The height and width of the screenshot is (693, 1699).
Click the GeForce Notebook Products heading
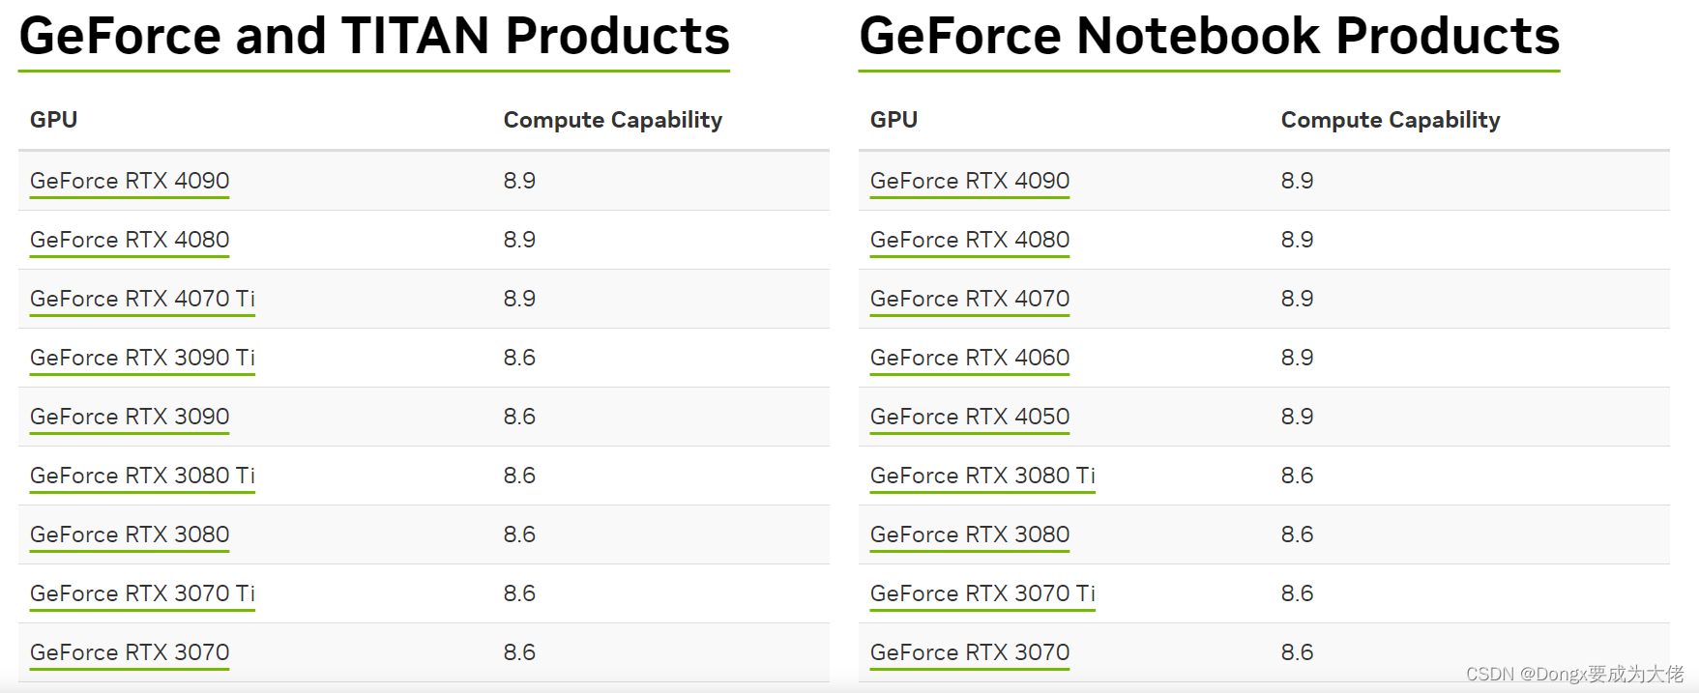(1209, 37)
